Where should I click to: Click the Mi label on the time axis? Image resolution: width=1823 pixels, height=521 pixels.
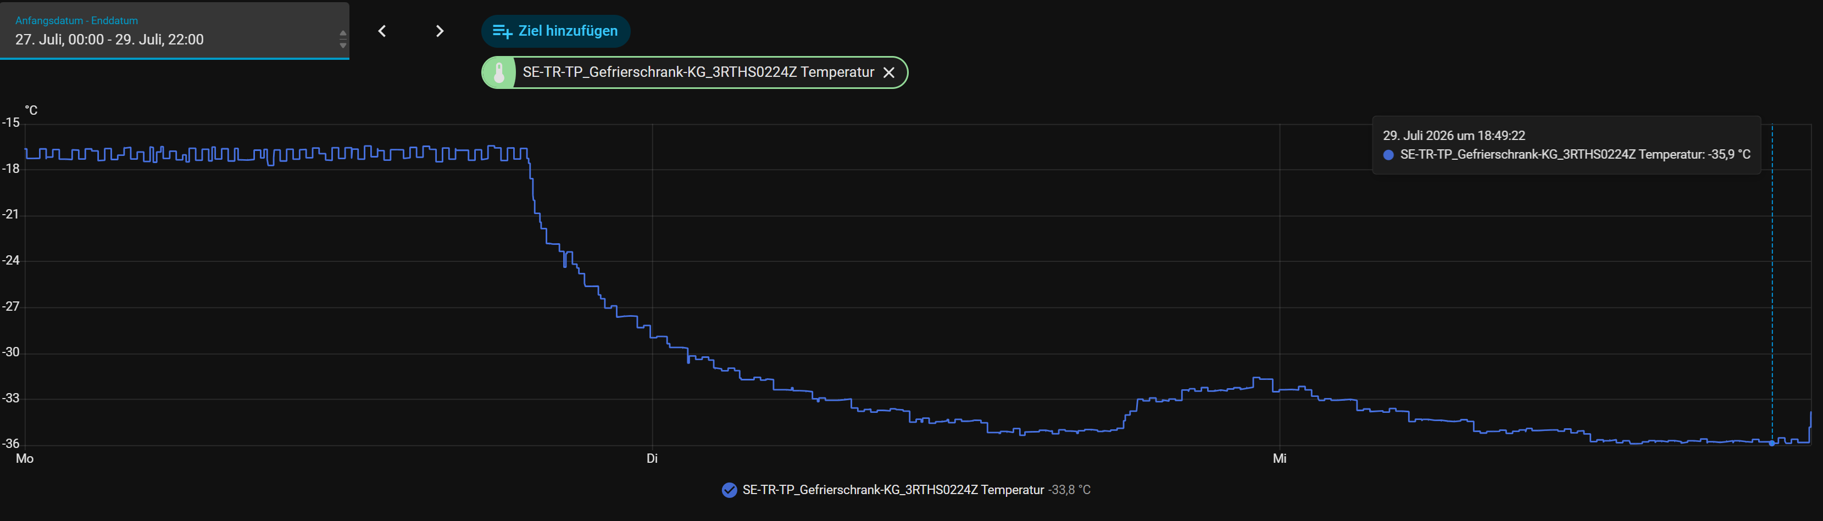tap(1280, 459)
